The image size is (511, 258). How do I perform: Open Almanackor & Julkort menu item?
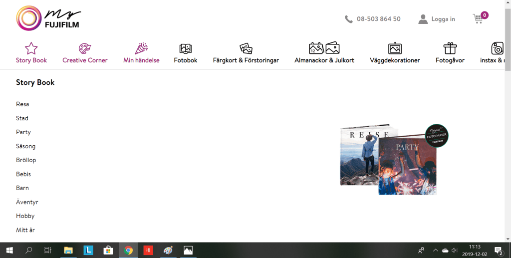(324, 60)
